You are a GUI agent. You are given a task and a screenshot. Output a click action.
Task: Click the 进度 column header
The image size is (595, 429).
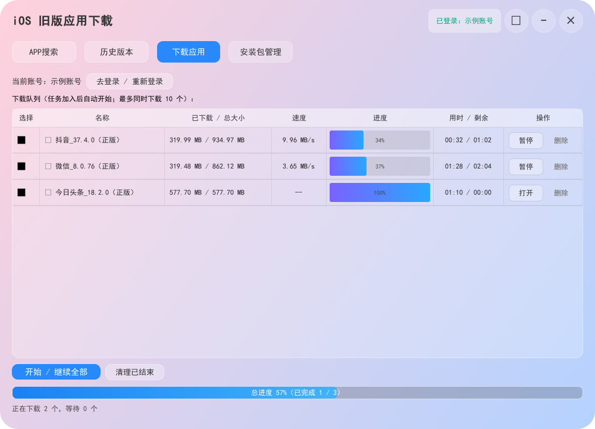pyautogui.click(x=380, y=118)
